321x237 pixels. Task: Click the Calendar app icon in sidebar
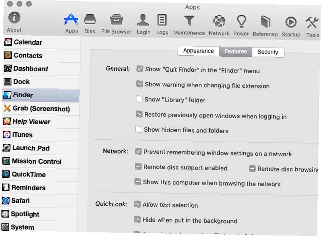[x=8, y=42]
